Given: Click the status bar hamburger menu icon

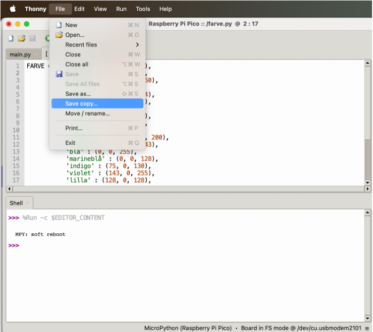Looking at the screenshot, I should tap(367, 328).
